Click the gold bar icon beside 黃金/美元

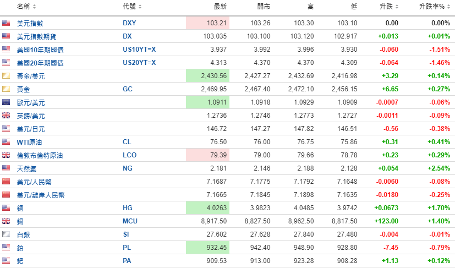tap(6, 76)
